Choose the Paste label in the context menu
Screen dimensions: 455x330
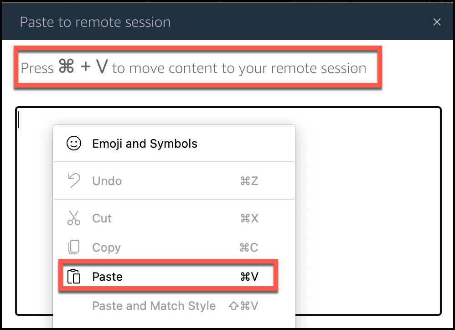[107, 277]
